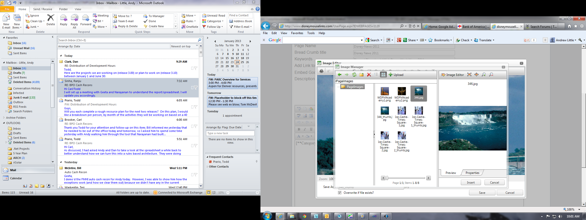Open the Tools menu in Internet Explorer
586x220 pixels.
311,33
